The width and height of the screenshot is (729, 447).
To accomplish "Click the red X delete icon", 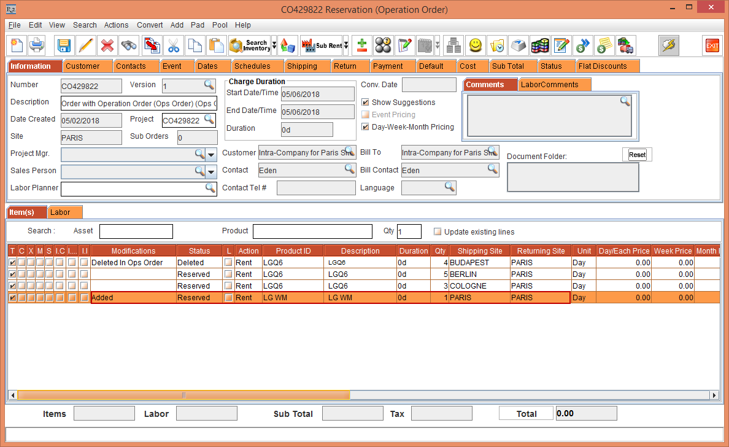I will coord(107,45).
